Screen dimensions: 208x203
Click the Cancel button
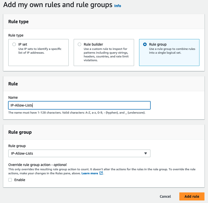[165, 196]
